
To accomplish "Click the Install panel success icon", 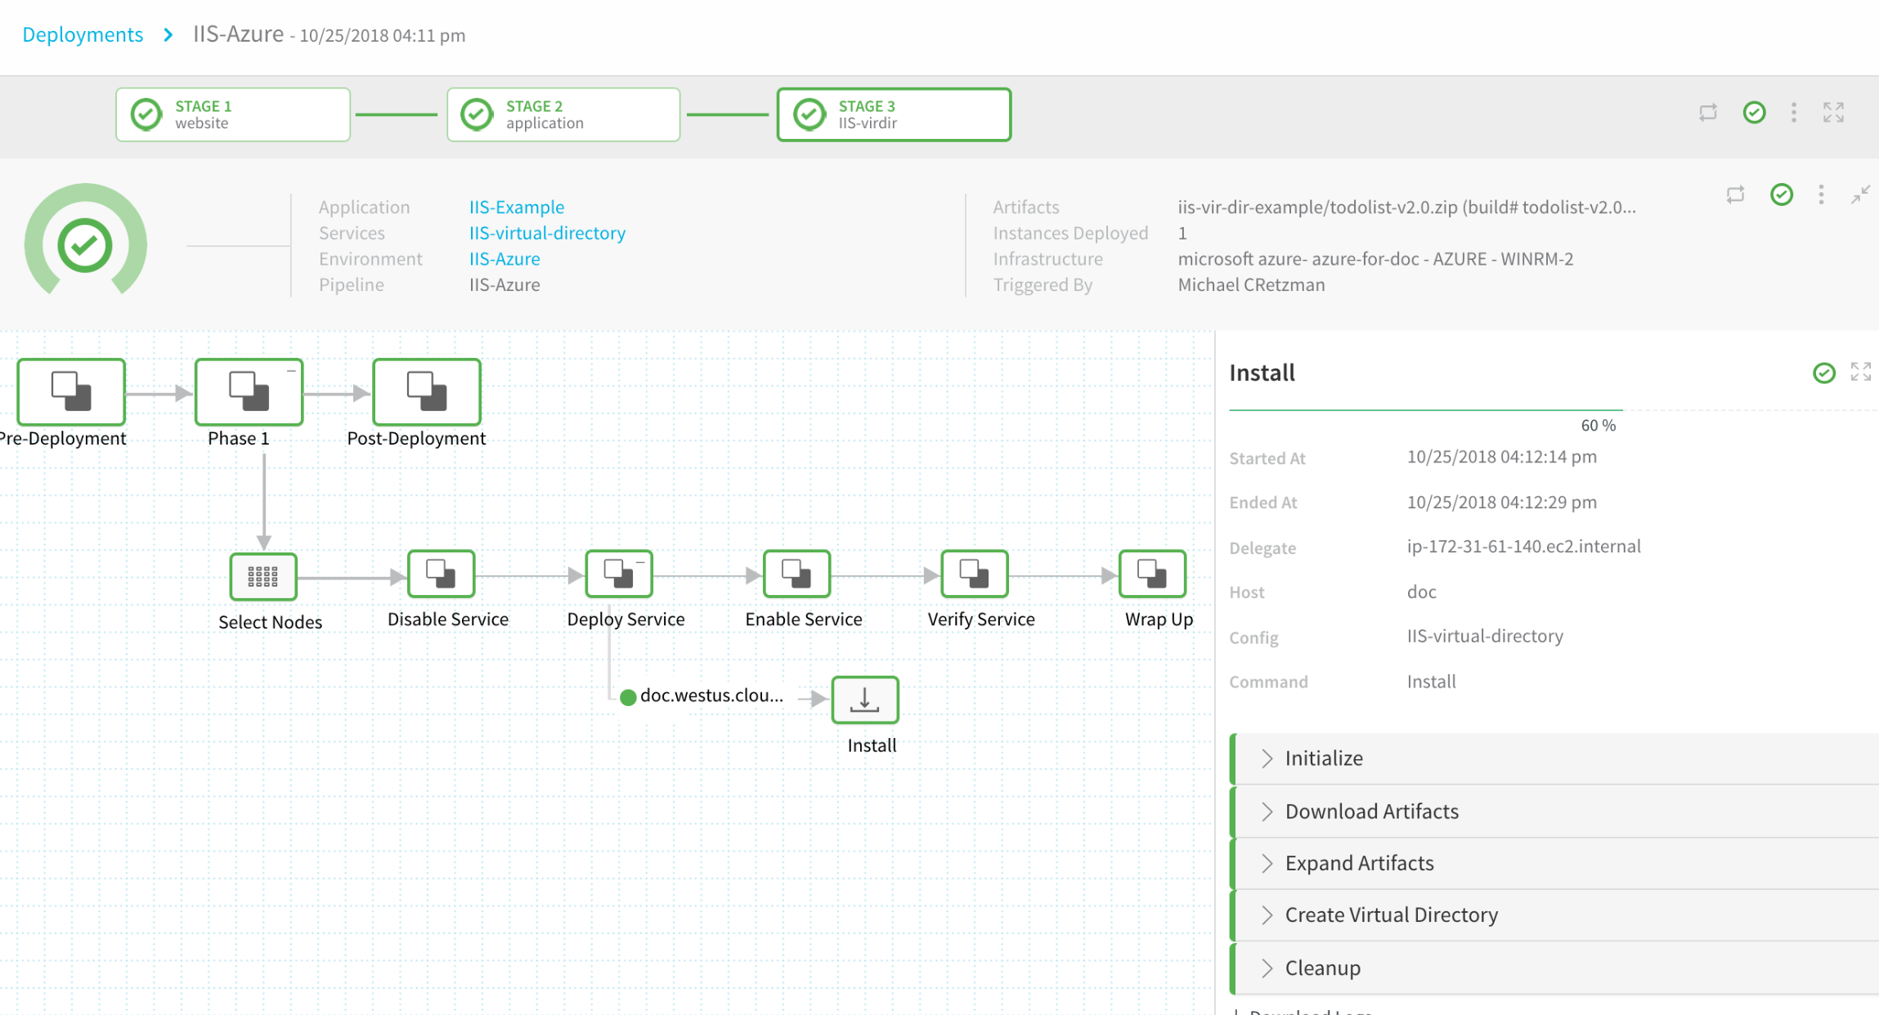I will (x=1824, y=373).
